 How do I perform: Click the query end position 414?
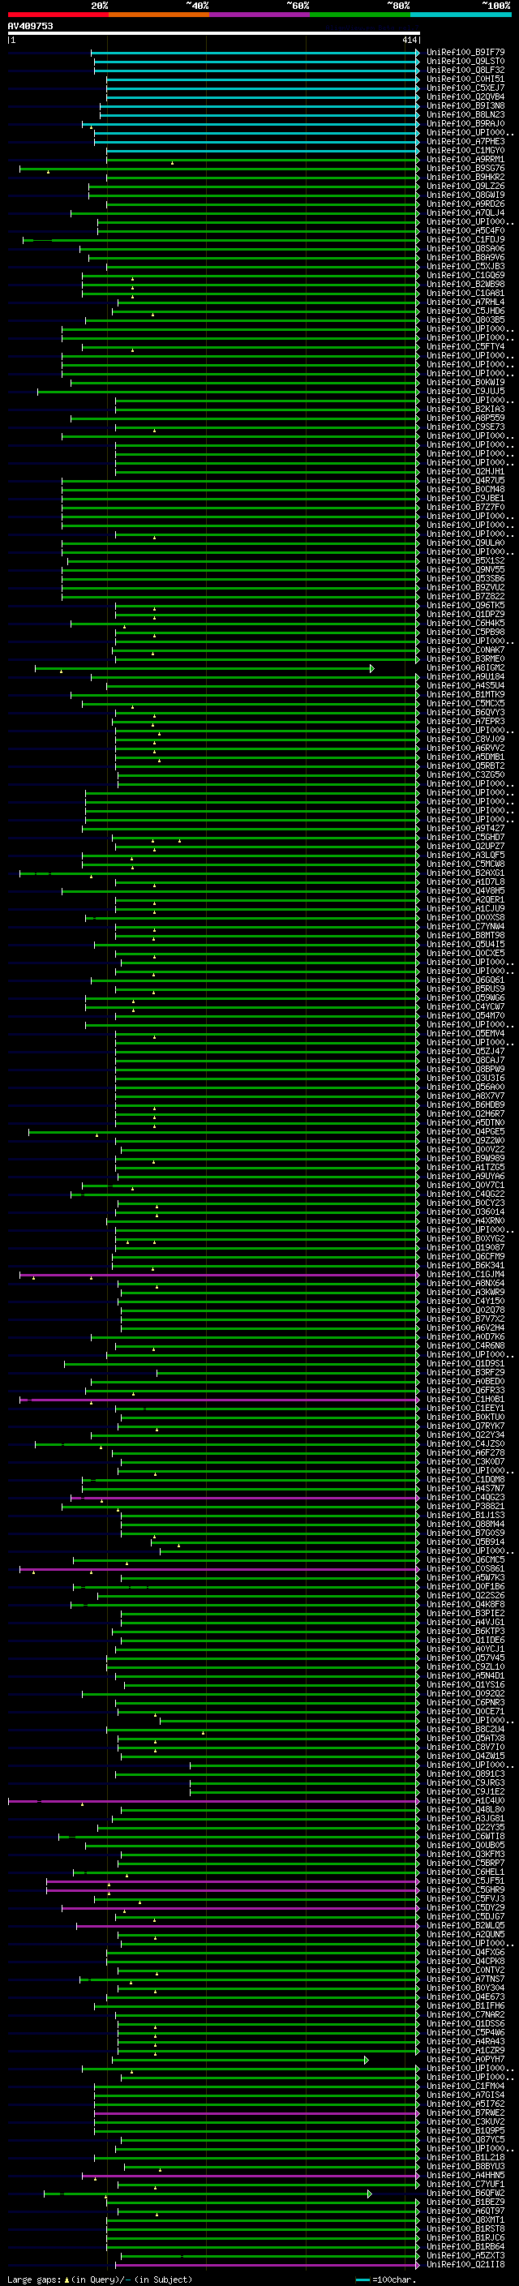tap(409, 40)
